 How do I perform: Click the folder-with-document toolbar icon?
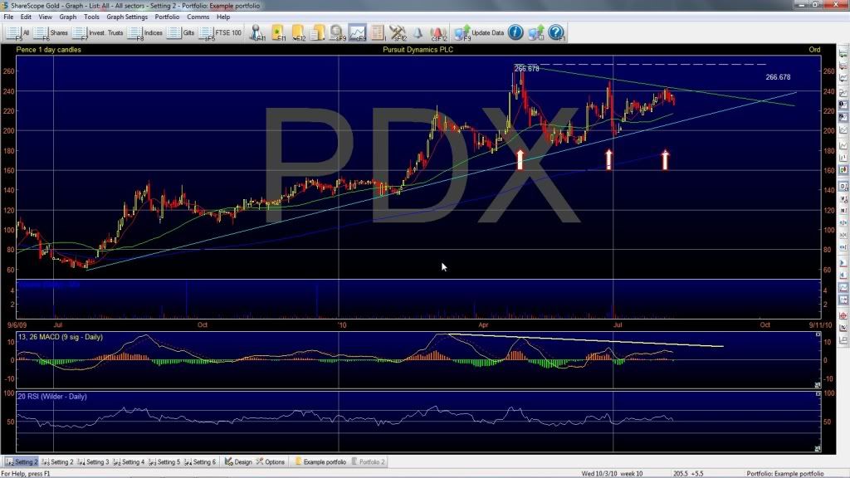[318, 33]
